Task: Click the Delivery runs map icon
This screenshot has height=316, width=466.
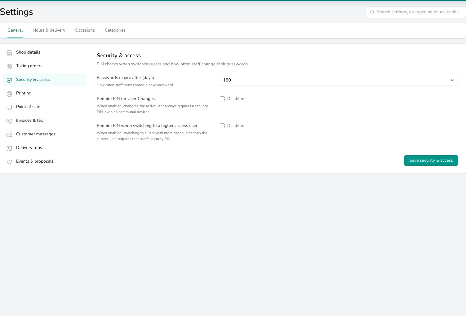Action: pos(9,148)
